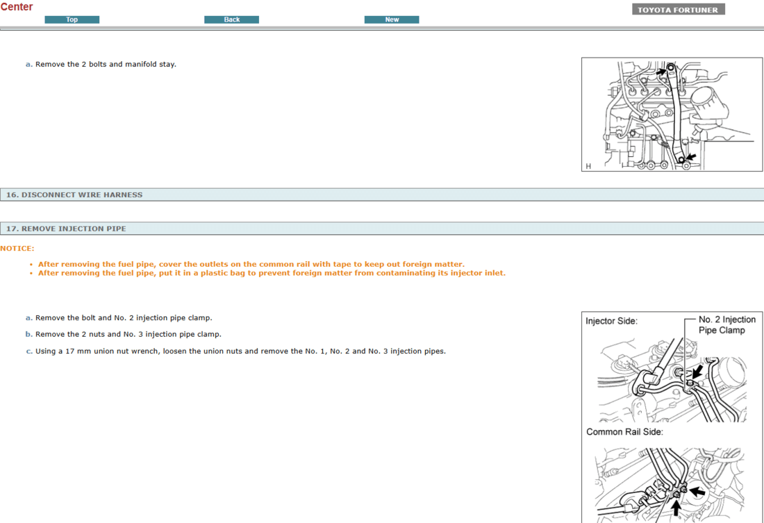Click the 17 mm union nut wrench step
764x523 pixels.
coord(240,351)
